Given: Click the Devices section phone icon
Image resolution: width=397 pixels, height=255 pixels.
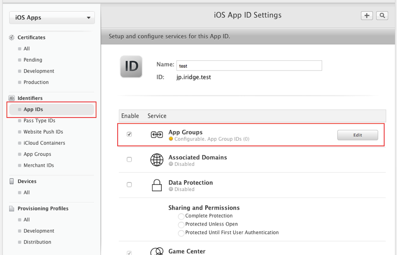Looking at the screenshot, I should coord(12,181).
